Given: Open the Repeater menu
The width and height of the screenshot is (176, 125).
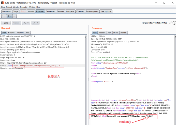Looking at the screenshot, I should point(24,7).
